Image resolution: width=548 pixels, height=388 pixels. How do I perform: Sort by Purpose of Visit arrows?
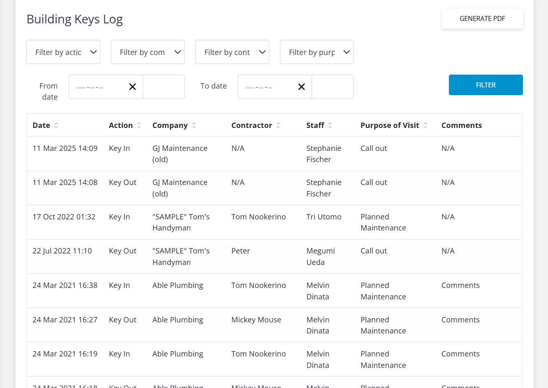[425, 126]
